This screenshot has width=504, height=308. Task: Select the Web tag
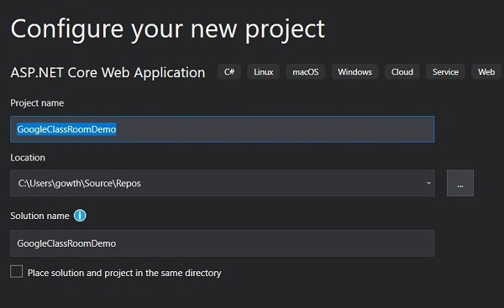486,71
